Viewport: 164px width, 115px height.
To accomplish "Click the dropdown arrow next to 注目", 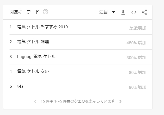I will coord(113,12).
